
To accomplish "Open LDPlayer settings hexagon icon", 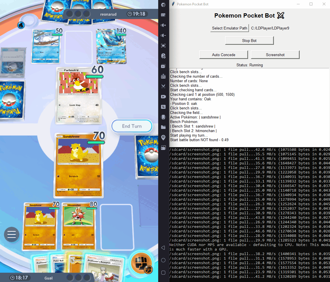I will 163,5.
